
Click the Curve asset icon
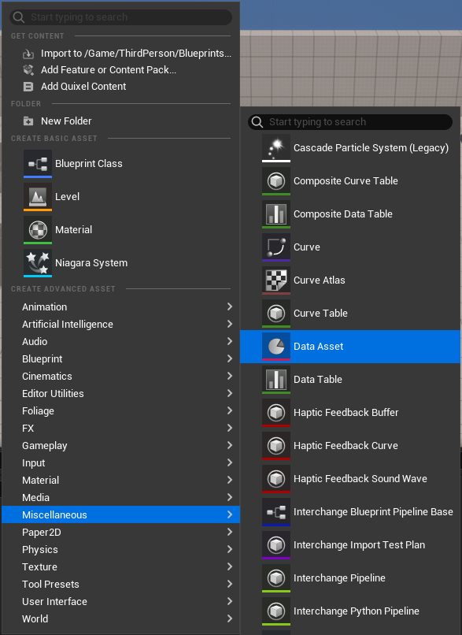coord(276,247)
